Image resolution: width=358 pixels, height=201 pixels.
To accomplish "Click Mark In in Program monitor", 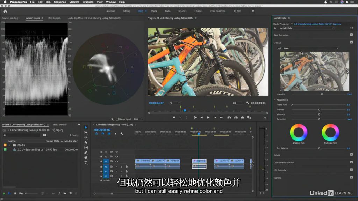I will click(x=181, y=118).
